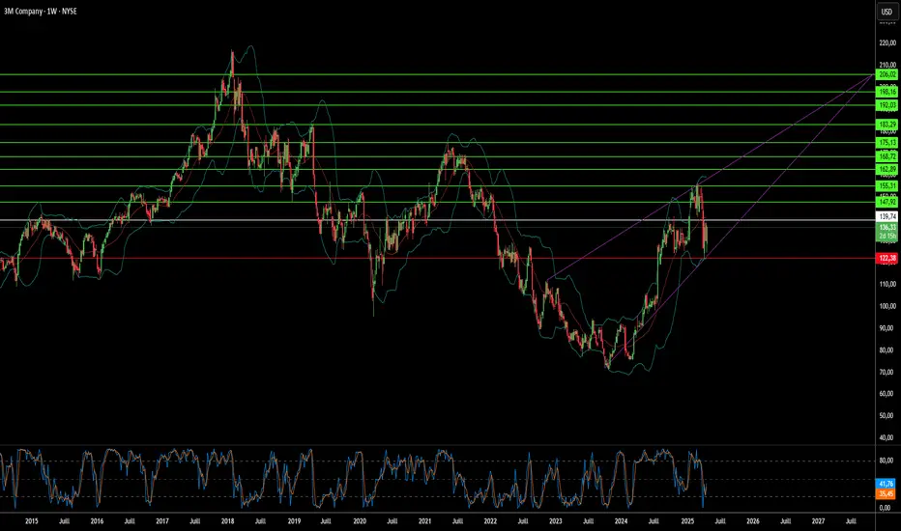Click the blue 41,76 stochastic value label
This screenshot has width=901, height=531.
(x=886, y=484)
